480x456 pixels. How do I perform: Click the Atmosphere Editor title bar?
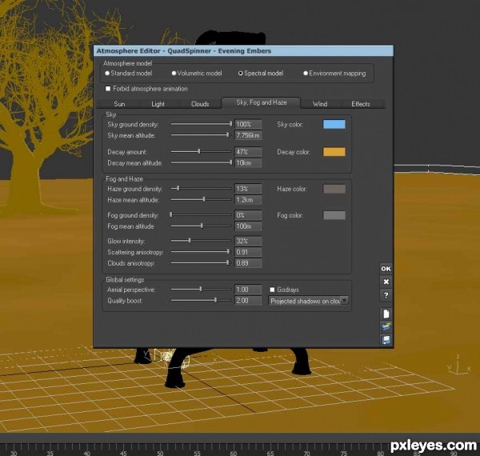coord(243,51)
